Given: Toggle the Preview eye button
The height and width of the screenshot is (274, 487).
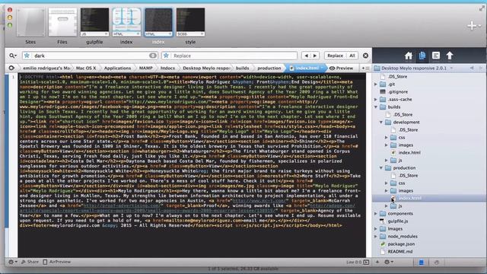Looking at the screenshot, I should tap(341, 68).
